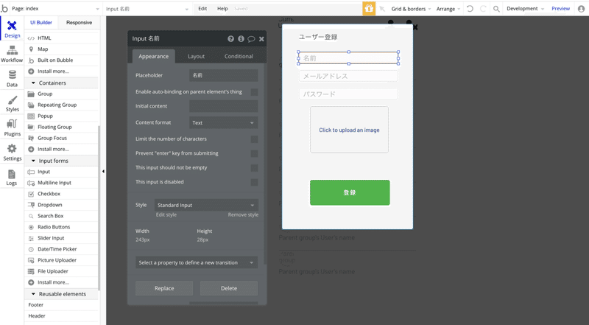Open the Input 名前 element selector dropdown

click(x=147, y=9)
